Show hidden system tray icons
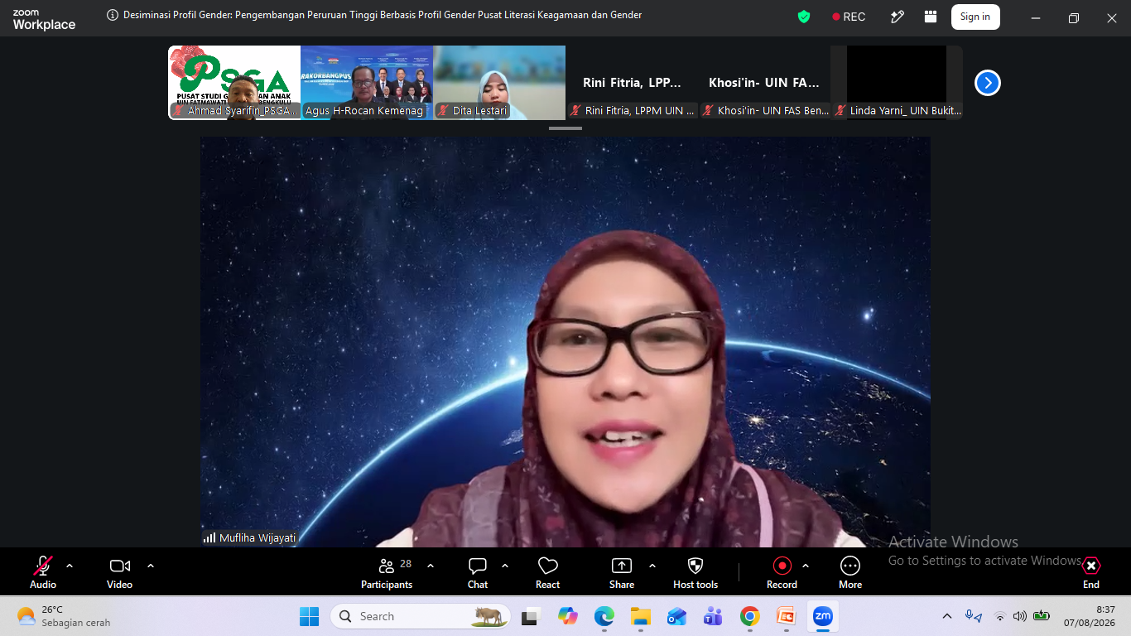Screen dimensions: 1131x636 pos(947,616)
